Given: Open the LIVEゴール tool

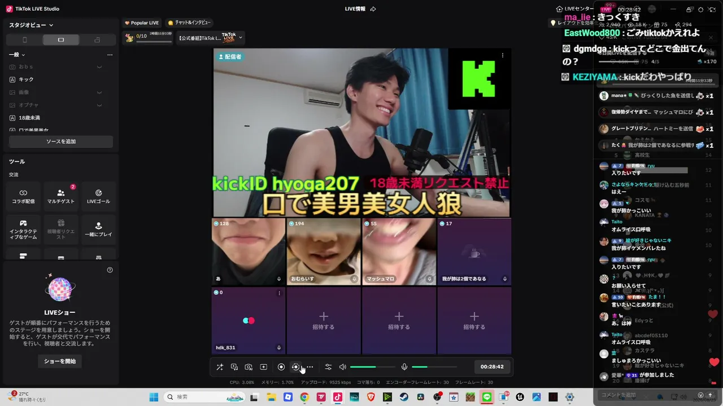Looking at the screenshot, I should [98, 196].
